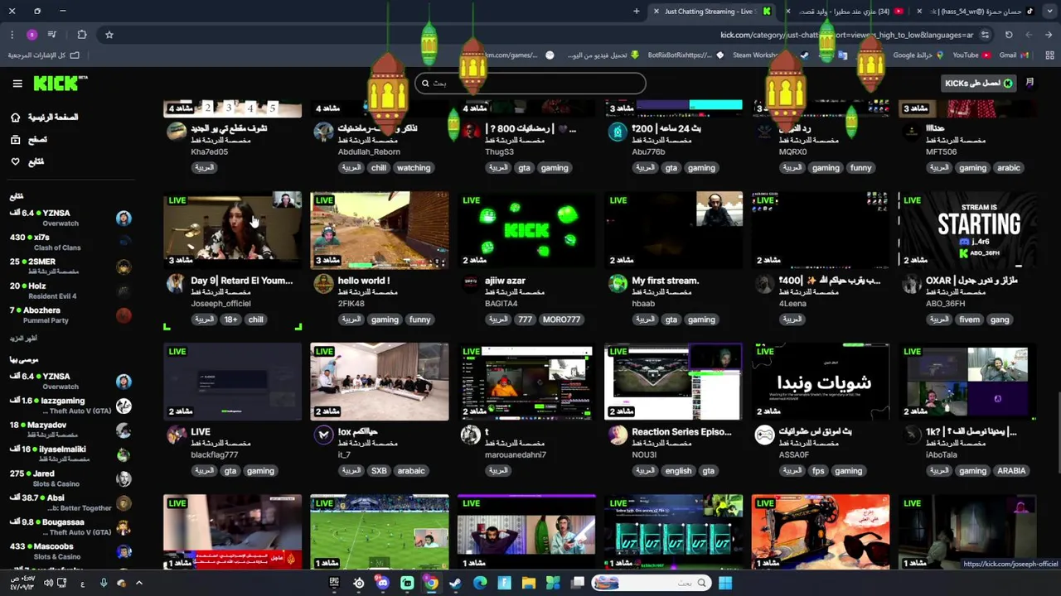Open File Explorer from the taskbar
Image resolution: width=1061 pixels, height=596 pixels.
(529, 583)
